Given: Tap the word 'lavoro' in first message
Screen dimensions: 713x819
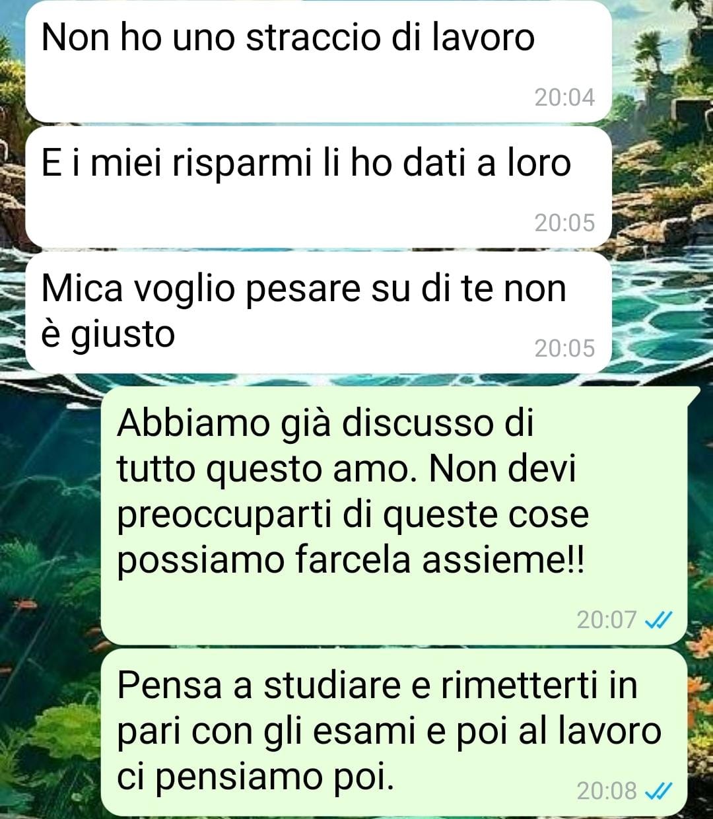Looking at the screenshot, I should point(483,38).
